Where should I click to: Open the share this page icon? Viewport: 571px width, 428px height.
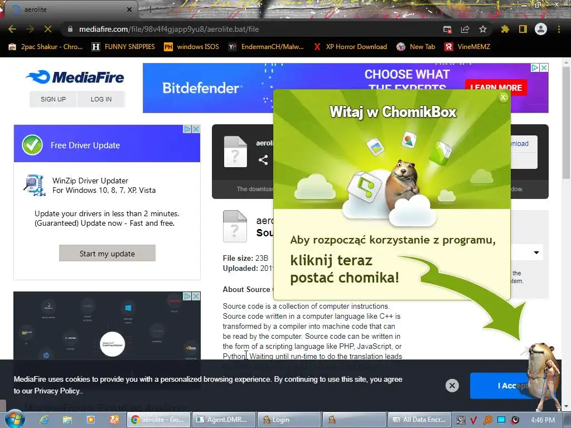(465, 29)
